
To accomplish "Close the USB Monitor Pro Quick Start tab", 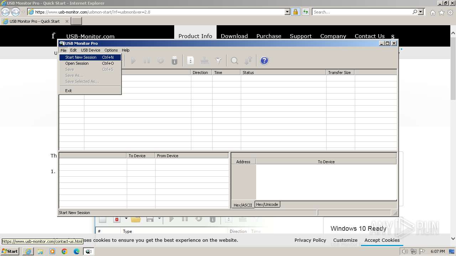I will click(67, 21).
